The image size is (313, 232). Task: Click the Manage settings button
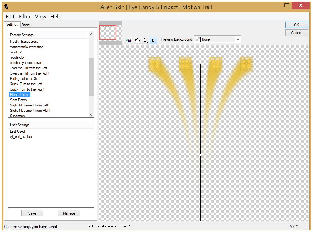click(x=69, y=213)
